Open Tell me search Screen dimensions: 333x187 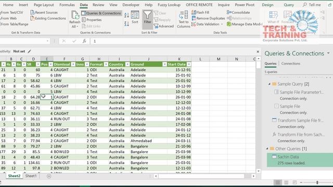click(312, 5)
